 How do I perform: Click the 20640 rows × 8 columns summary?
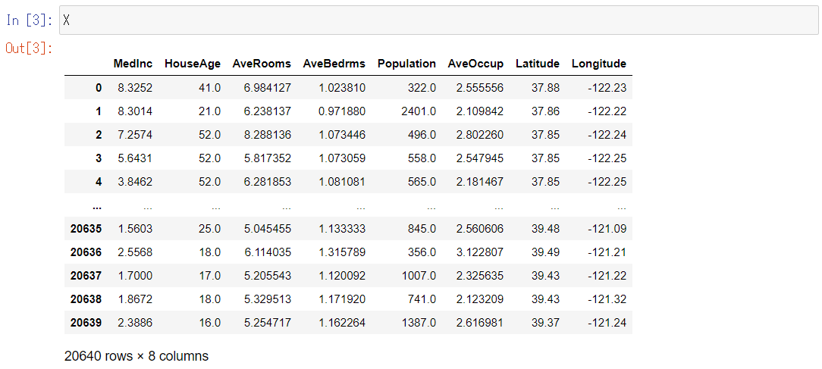pyautogui.click(x=136, y=355)
